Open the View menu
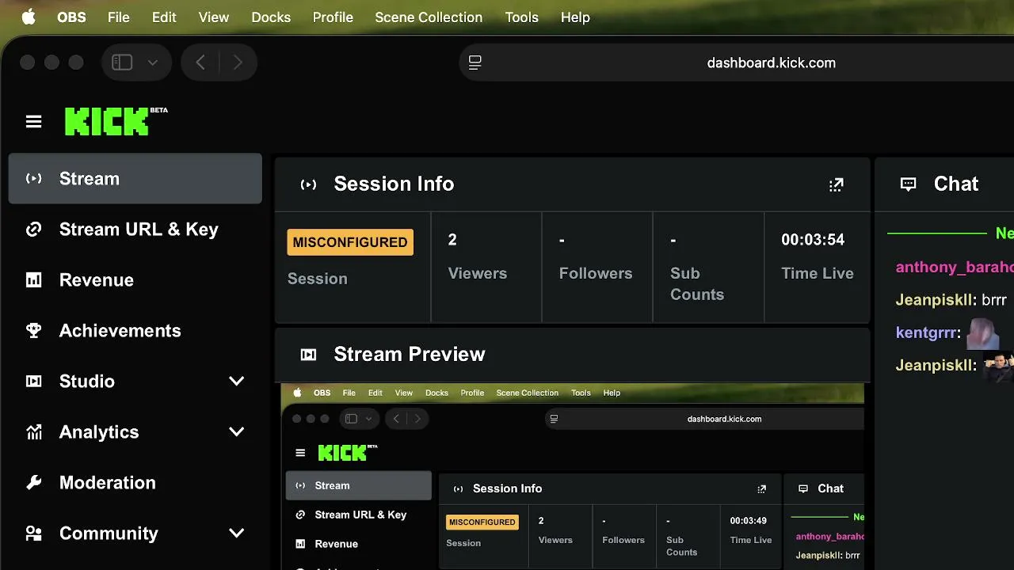Image resolution: width=1014 pixels, height=570 pixels. pos(214,17)
